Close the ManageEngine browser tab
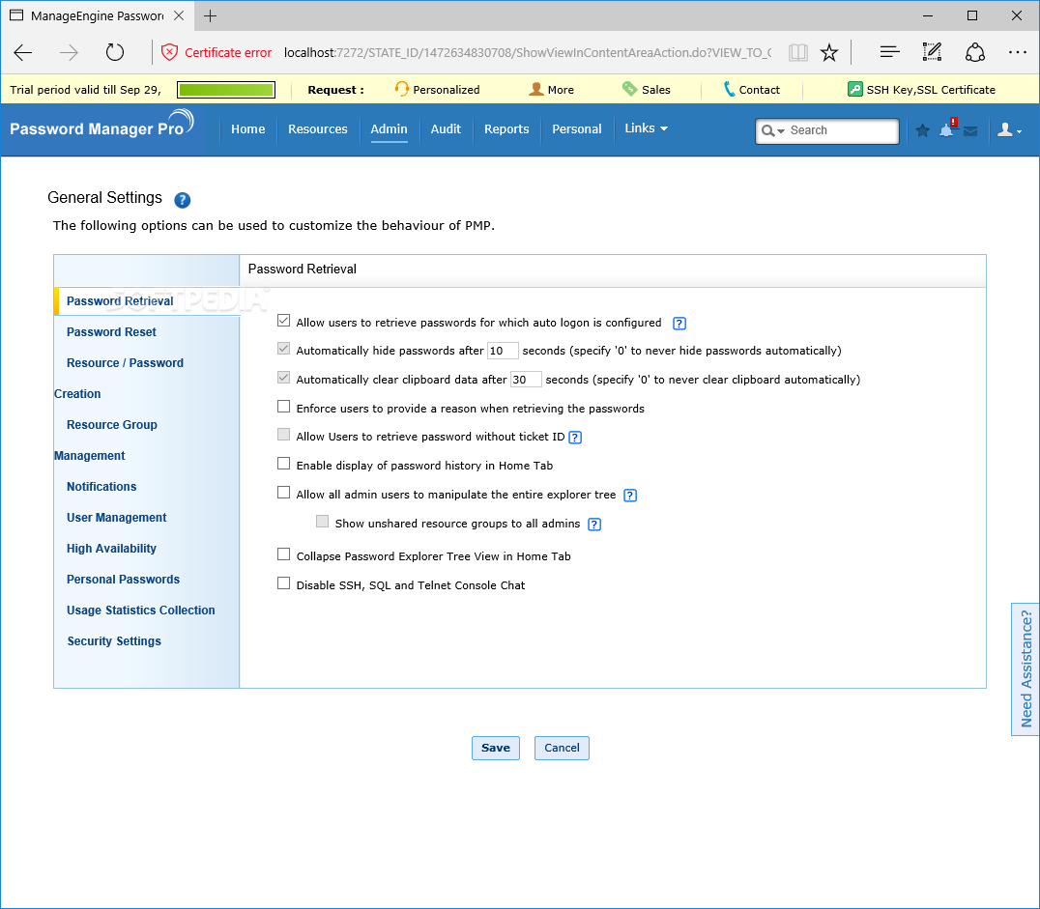This screenshot has width=1040, height=909. coord(179,15)
